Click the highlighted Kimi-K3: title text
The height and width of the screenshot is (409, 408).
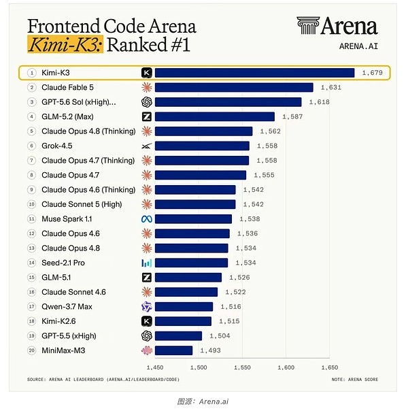click(x=65, y=45)
